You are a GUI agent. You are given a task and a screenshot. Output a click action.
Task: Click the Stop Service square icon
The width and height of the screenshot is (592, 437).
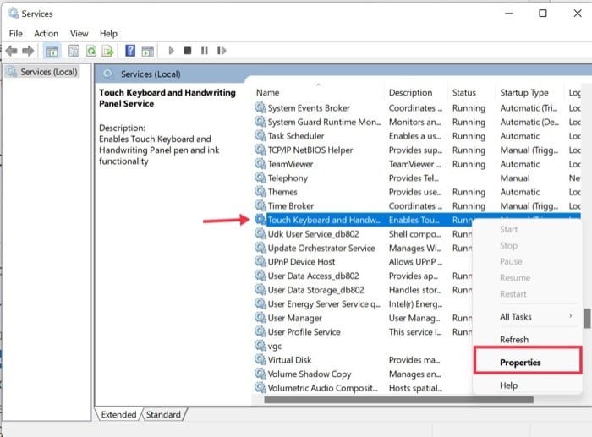[187, 51]
